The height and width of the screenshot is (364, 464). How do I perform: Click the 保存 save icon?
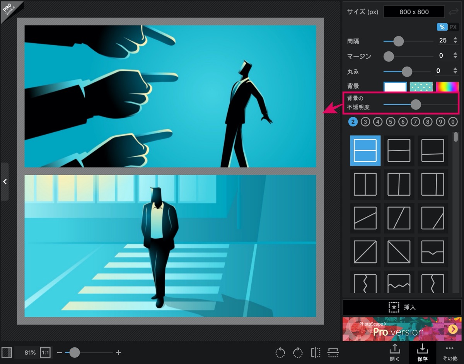point(422,352)
